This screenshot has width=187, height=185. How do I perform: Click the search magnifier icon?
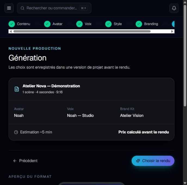tap(22, 8)
